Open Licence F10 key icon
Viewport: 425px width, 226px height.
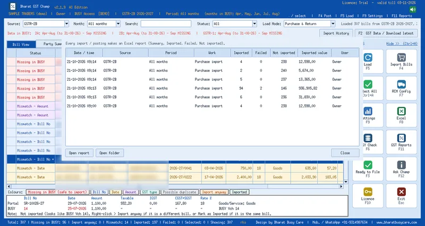[x=368, y=192]
